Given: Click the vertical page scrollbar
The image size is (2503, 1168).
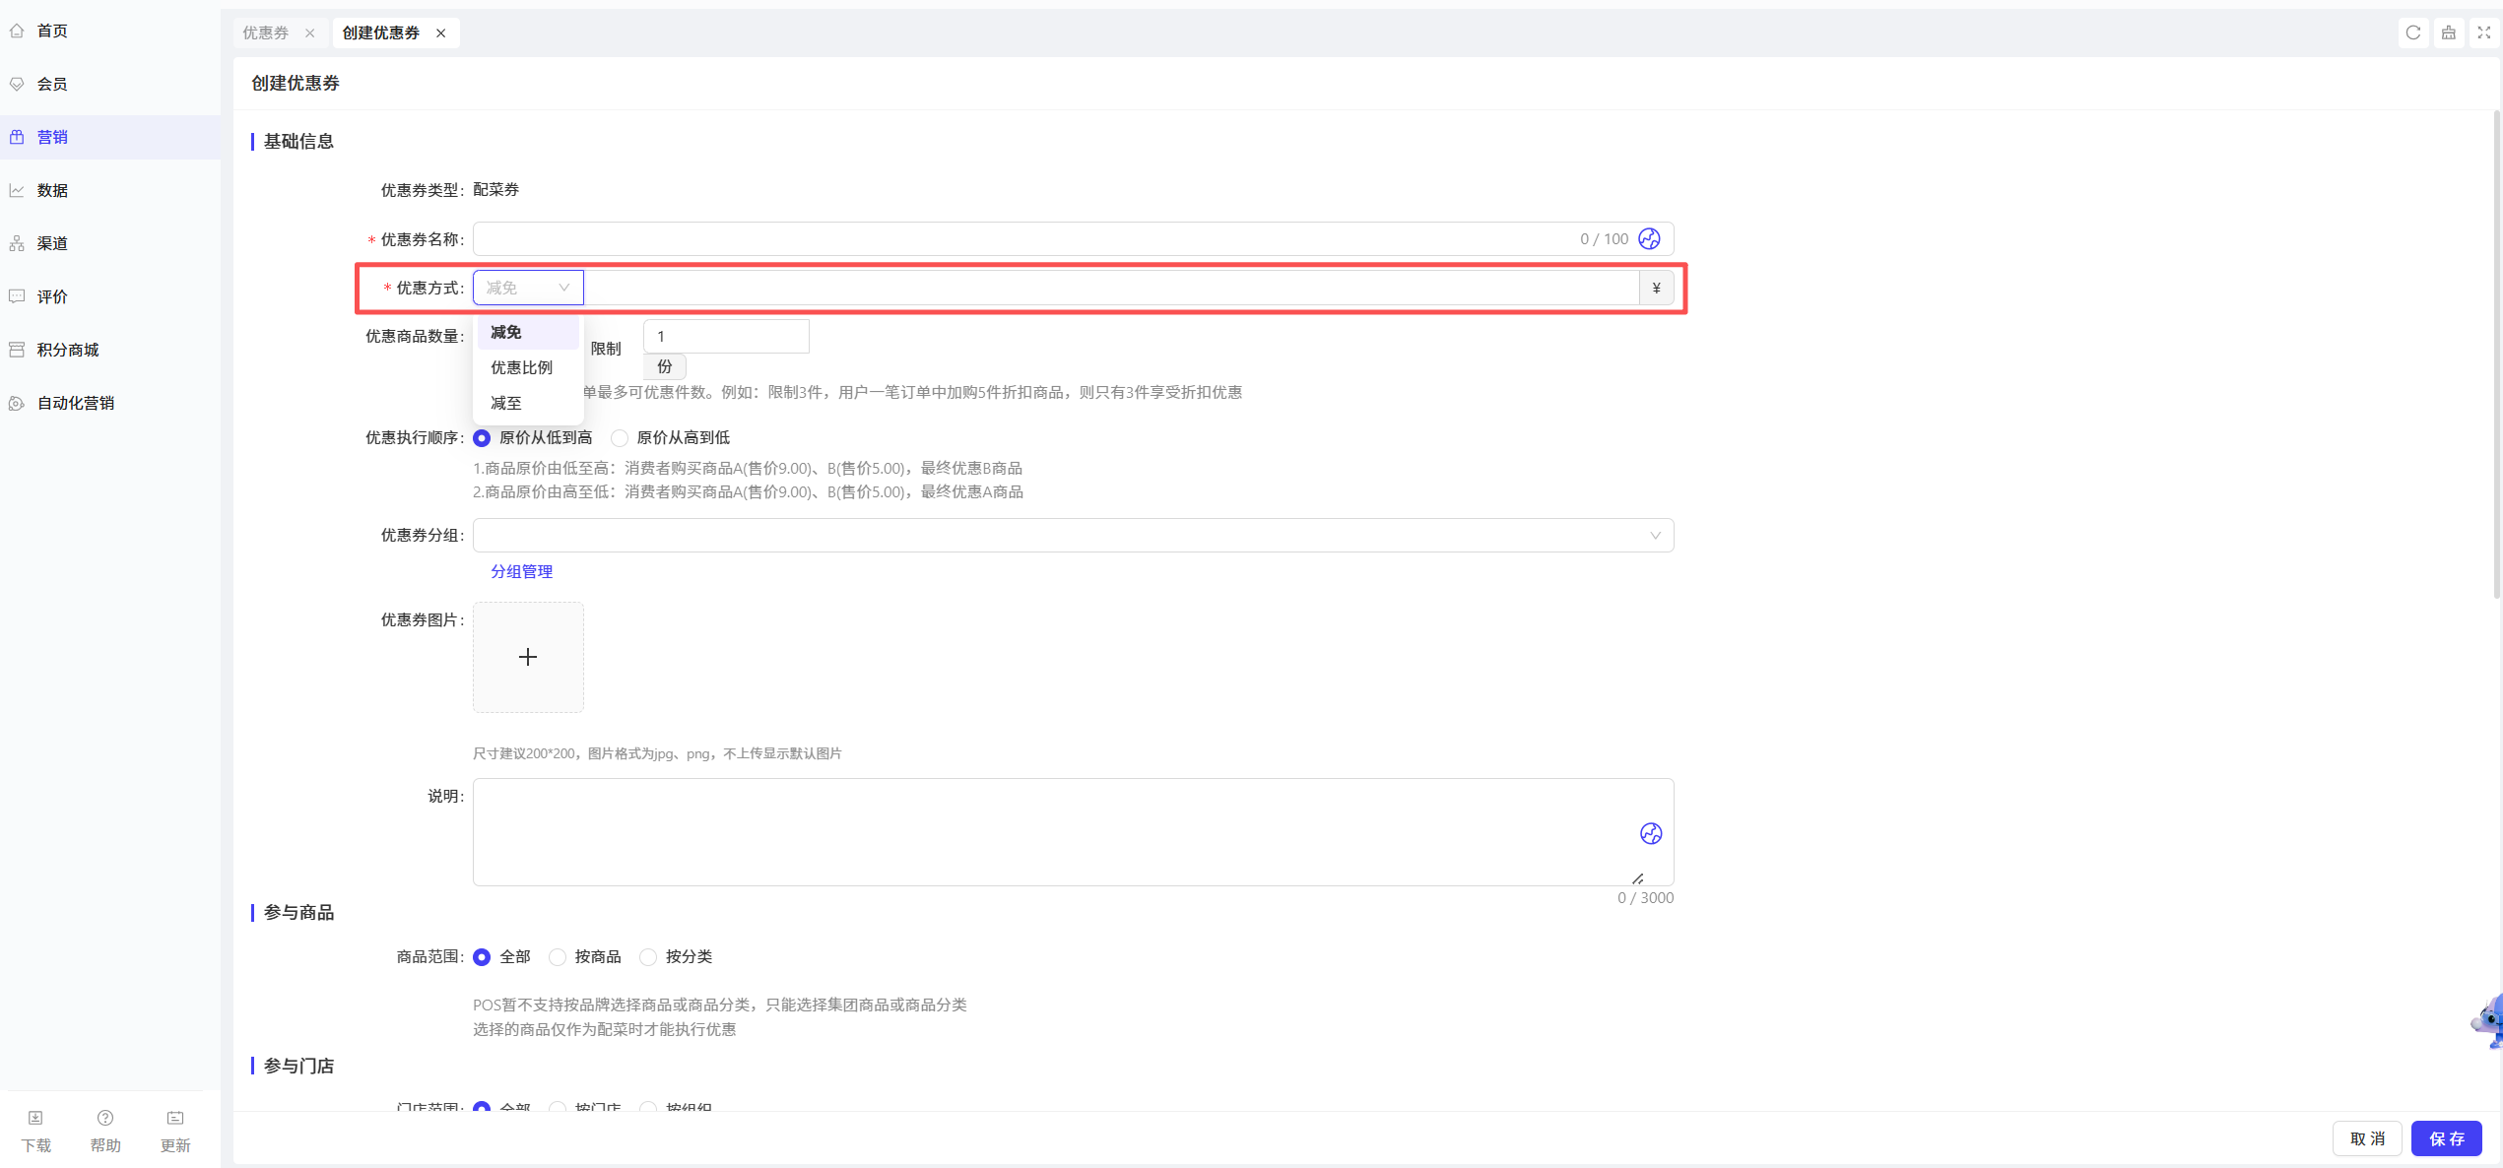Looking at the screenshot, I should click(x=2496, y=355).
